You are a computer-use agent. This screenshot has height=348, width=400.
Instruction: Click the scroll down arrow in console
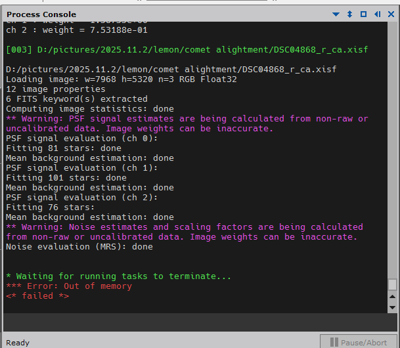[x=392, y=307]
